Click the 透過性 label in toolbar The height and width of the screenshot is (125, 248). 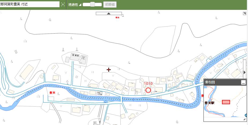click(73, 5)
